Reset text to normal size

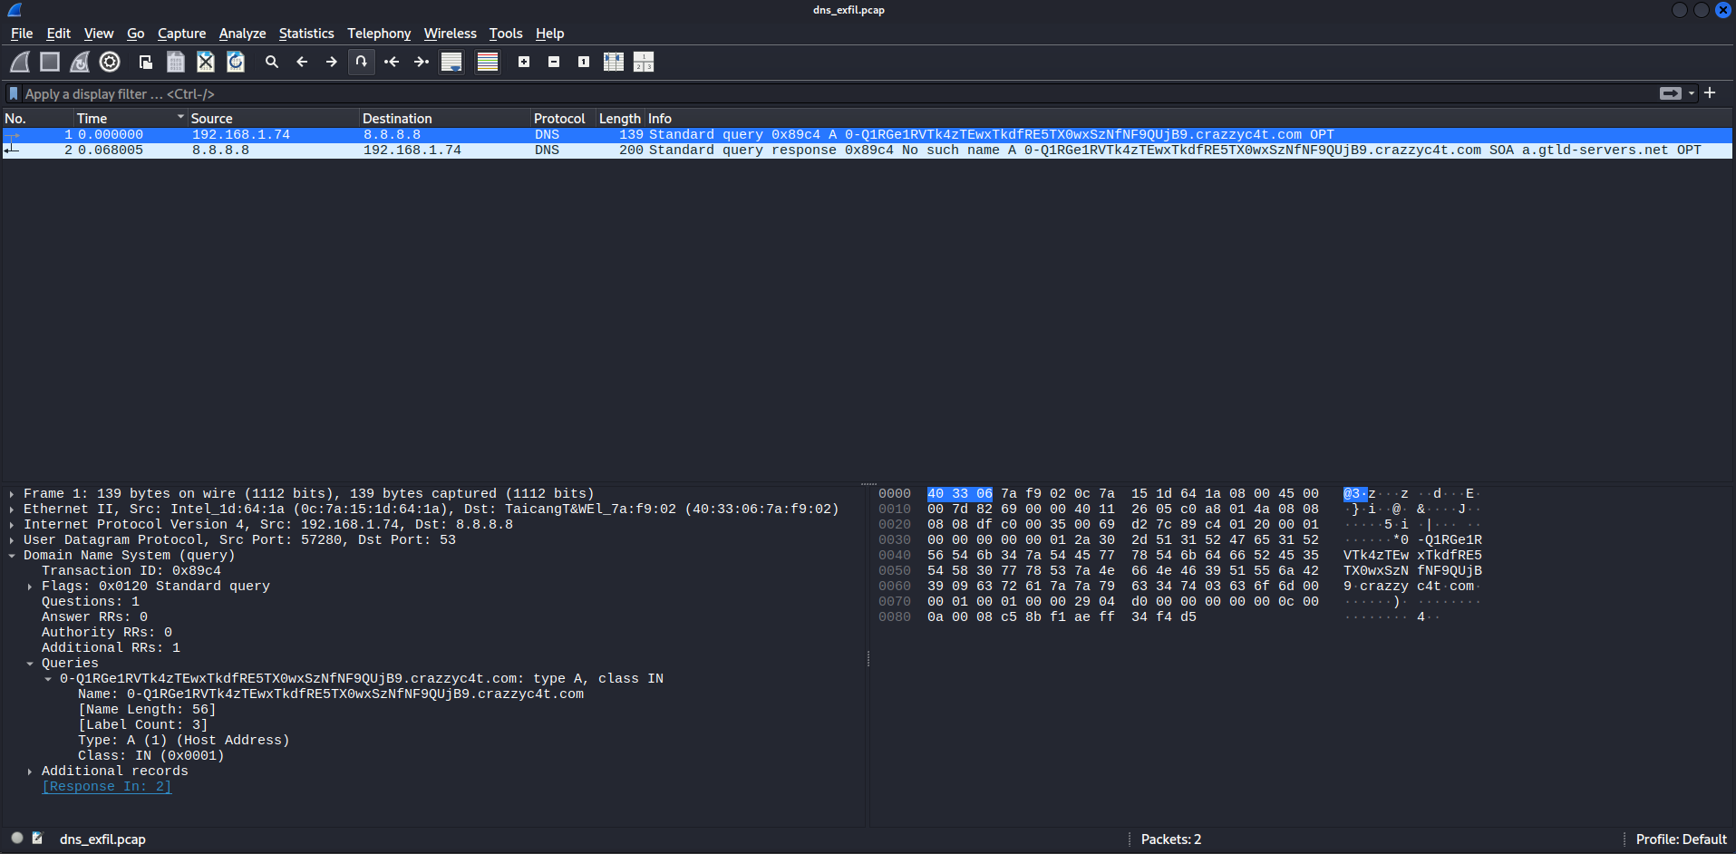tap(584, 62)
